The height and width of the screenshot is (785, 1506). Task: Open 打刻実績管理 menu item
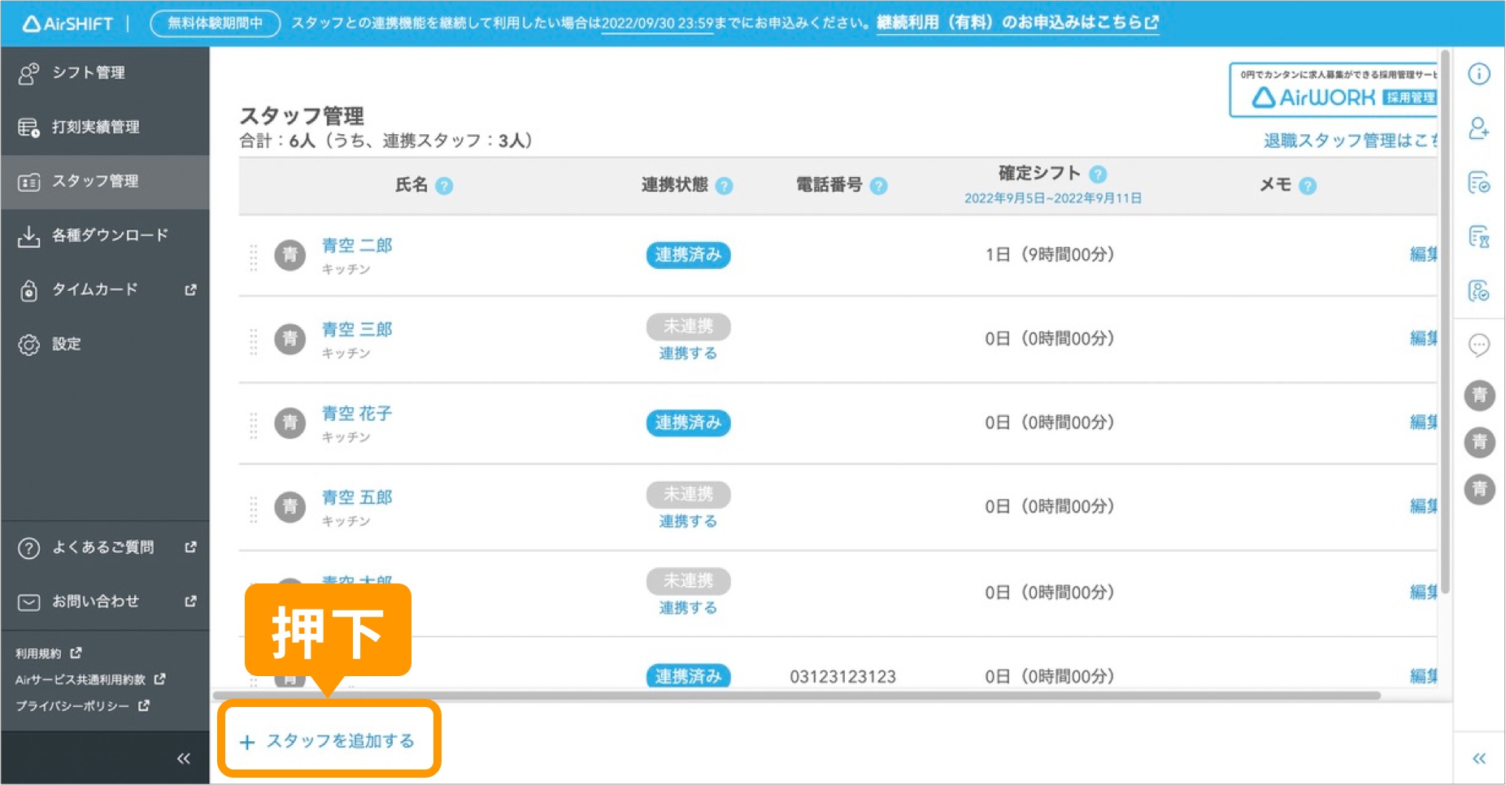pos(95,128)
